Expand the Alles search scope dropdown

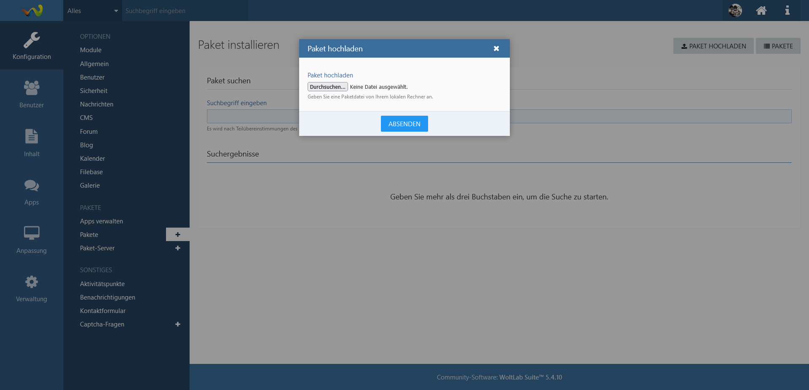click(92, 11)
